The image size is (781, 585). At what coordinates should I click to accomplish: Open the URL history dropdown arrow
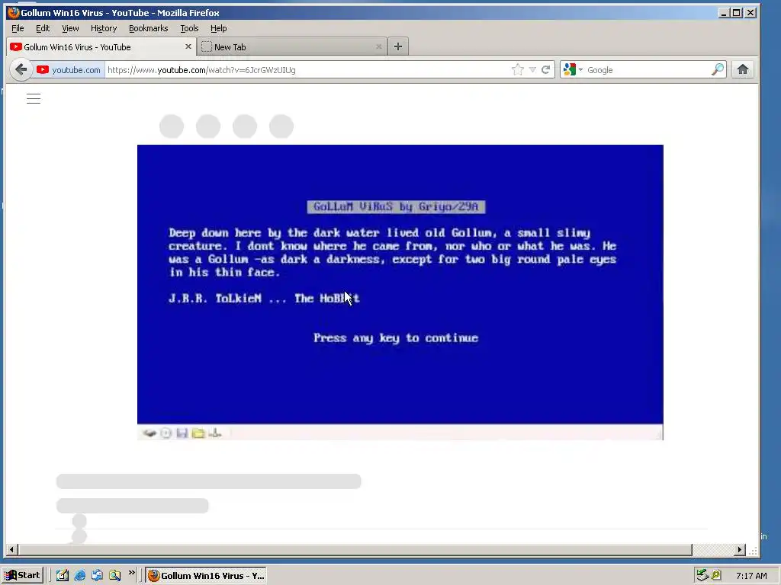tap(532, 69)
